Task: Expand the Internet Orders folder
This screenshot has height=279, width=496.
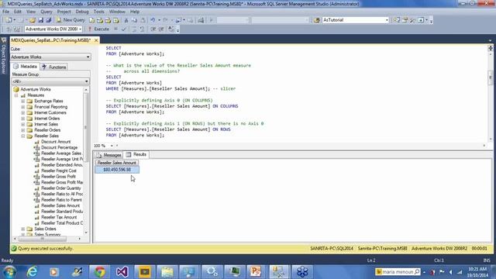Action: [x=22, y=119]
